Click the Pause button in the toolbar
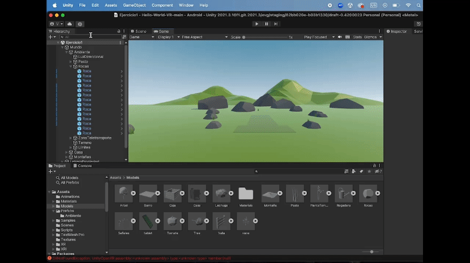The image size is (470, 263). click(x=266, y=24)
